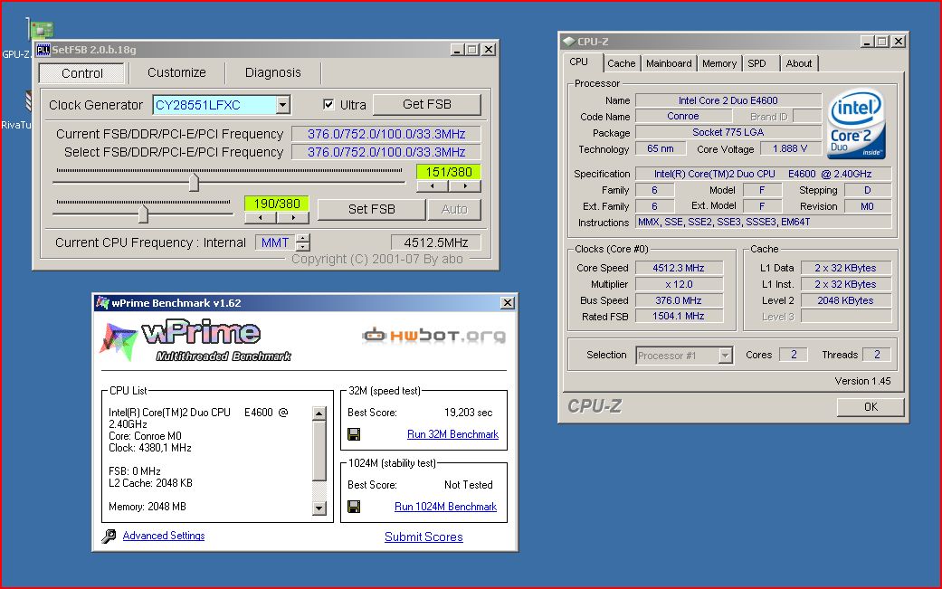The width and height of the screenshot is (942, 589).
Task: Click the CPU List scrollbar down arrow
Action: (x=319, y=508)
